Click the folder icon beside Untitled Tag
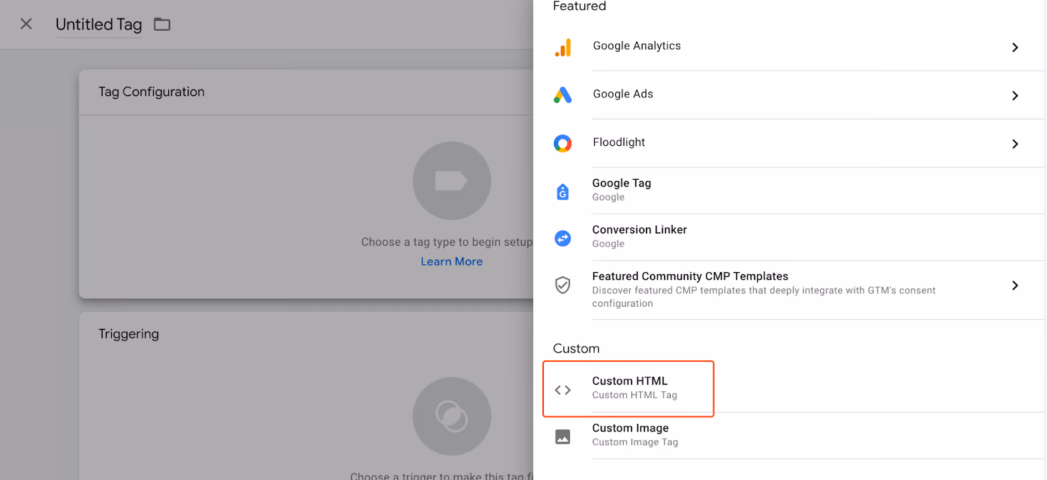1047x480 pixels. pos(162,24)
